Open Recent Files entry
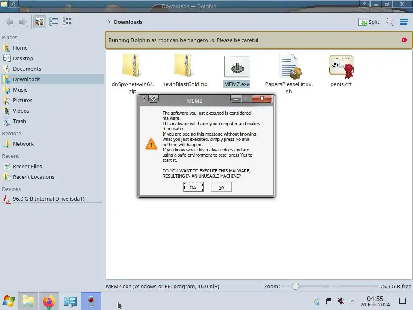 pyautogui.click(x=52, y=166)
